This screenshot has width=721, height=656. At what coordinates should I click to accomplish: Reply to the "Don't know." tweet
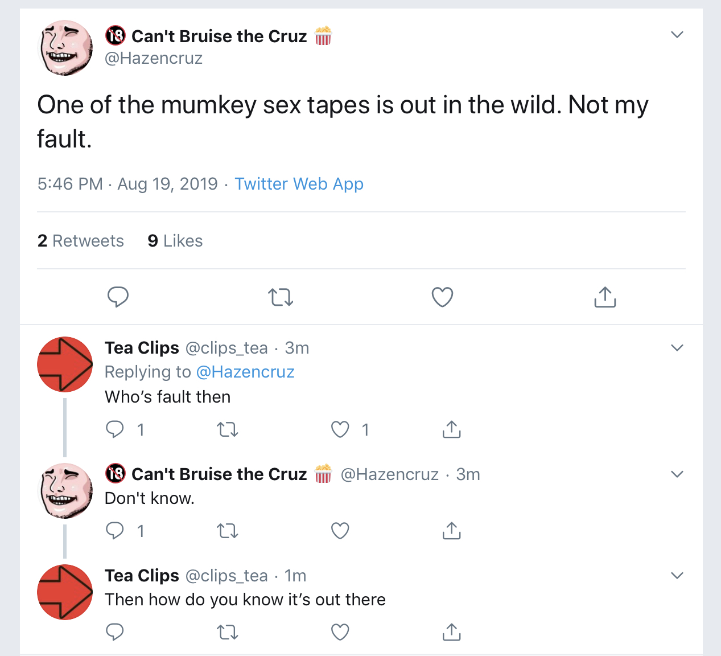click(115, 531)
